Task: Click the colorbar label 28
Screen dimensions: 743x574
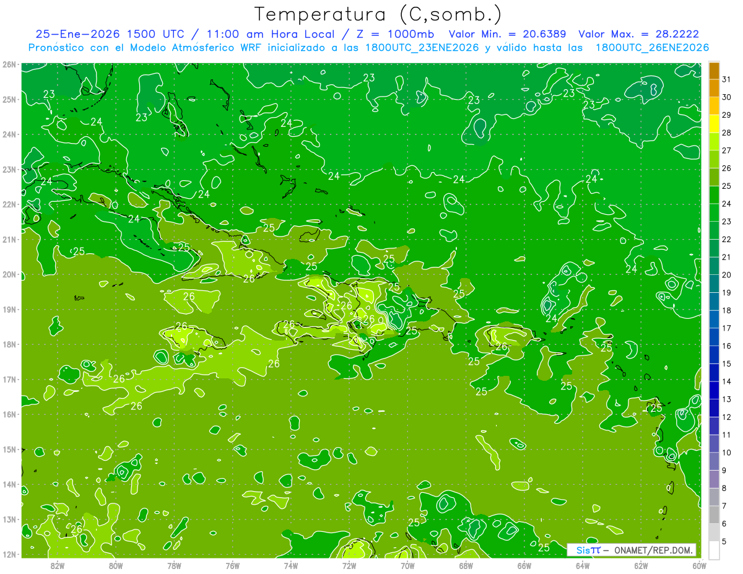Action: click(x=726, y=133)
